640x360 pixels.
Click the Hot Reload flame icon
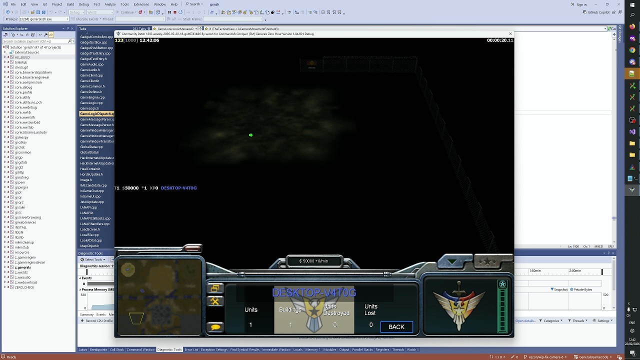click(x=140, y=12)
